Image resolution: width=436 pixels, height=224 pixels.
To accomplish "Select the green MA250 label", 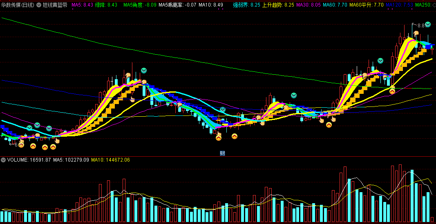I will [423, 5].
